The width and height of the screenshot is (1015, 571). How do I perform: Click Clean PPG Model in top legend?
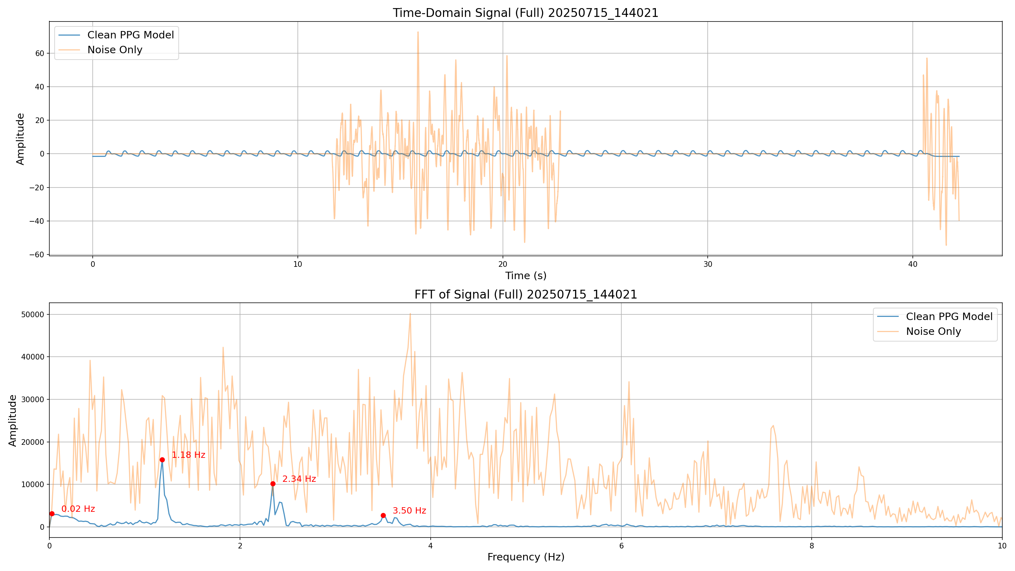(130, 35)
